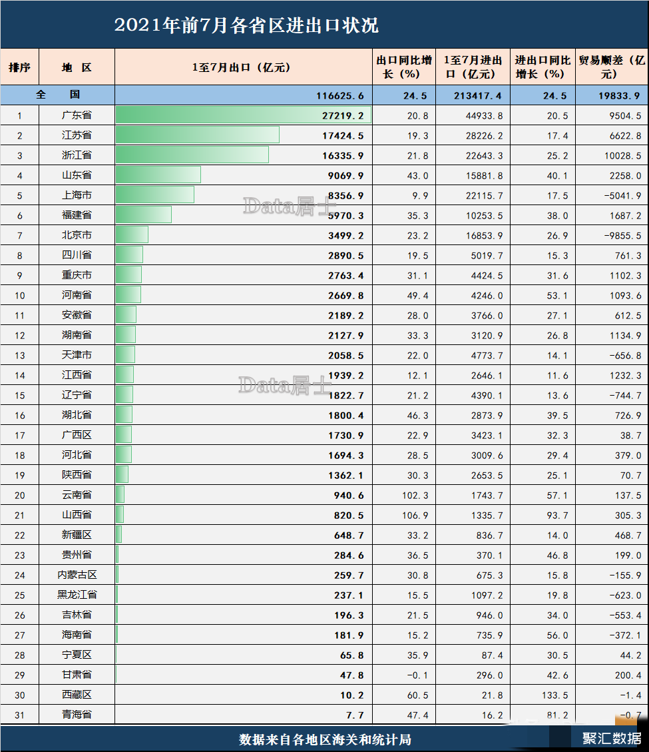This screenshot has height=752, width=649.
Task: Select the 福建省 region cell
Action: (x=77, y=215)
